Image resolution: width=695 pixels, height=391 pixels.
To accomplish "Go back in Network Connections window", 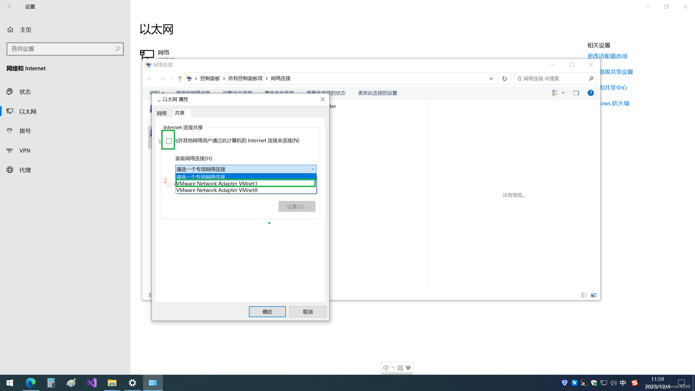I will point(150,78).
